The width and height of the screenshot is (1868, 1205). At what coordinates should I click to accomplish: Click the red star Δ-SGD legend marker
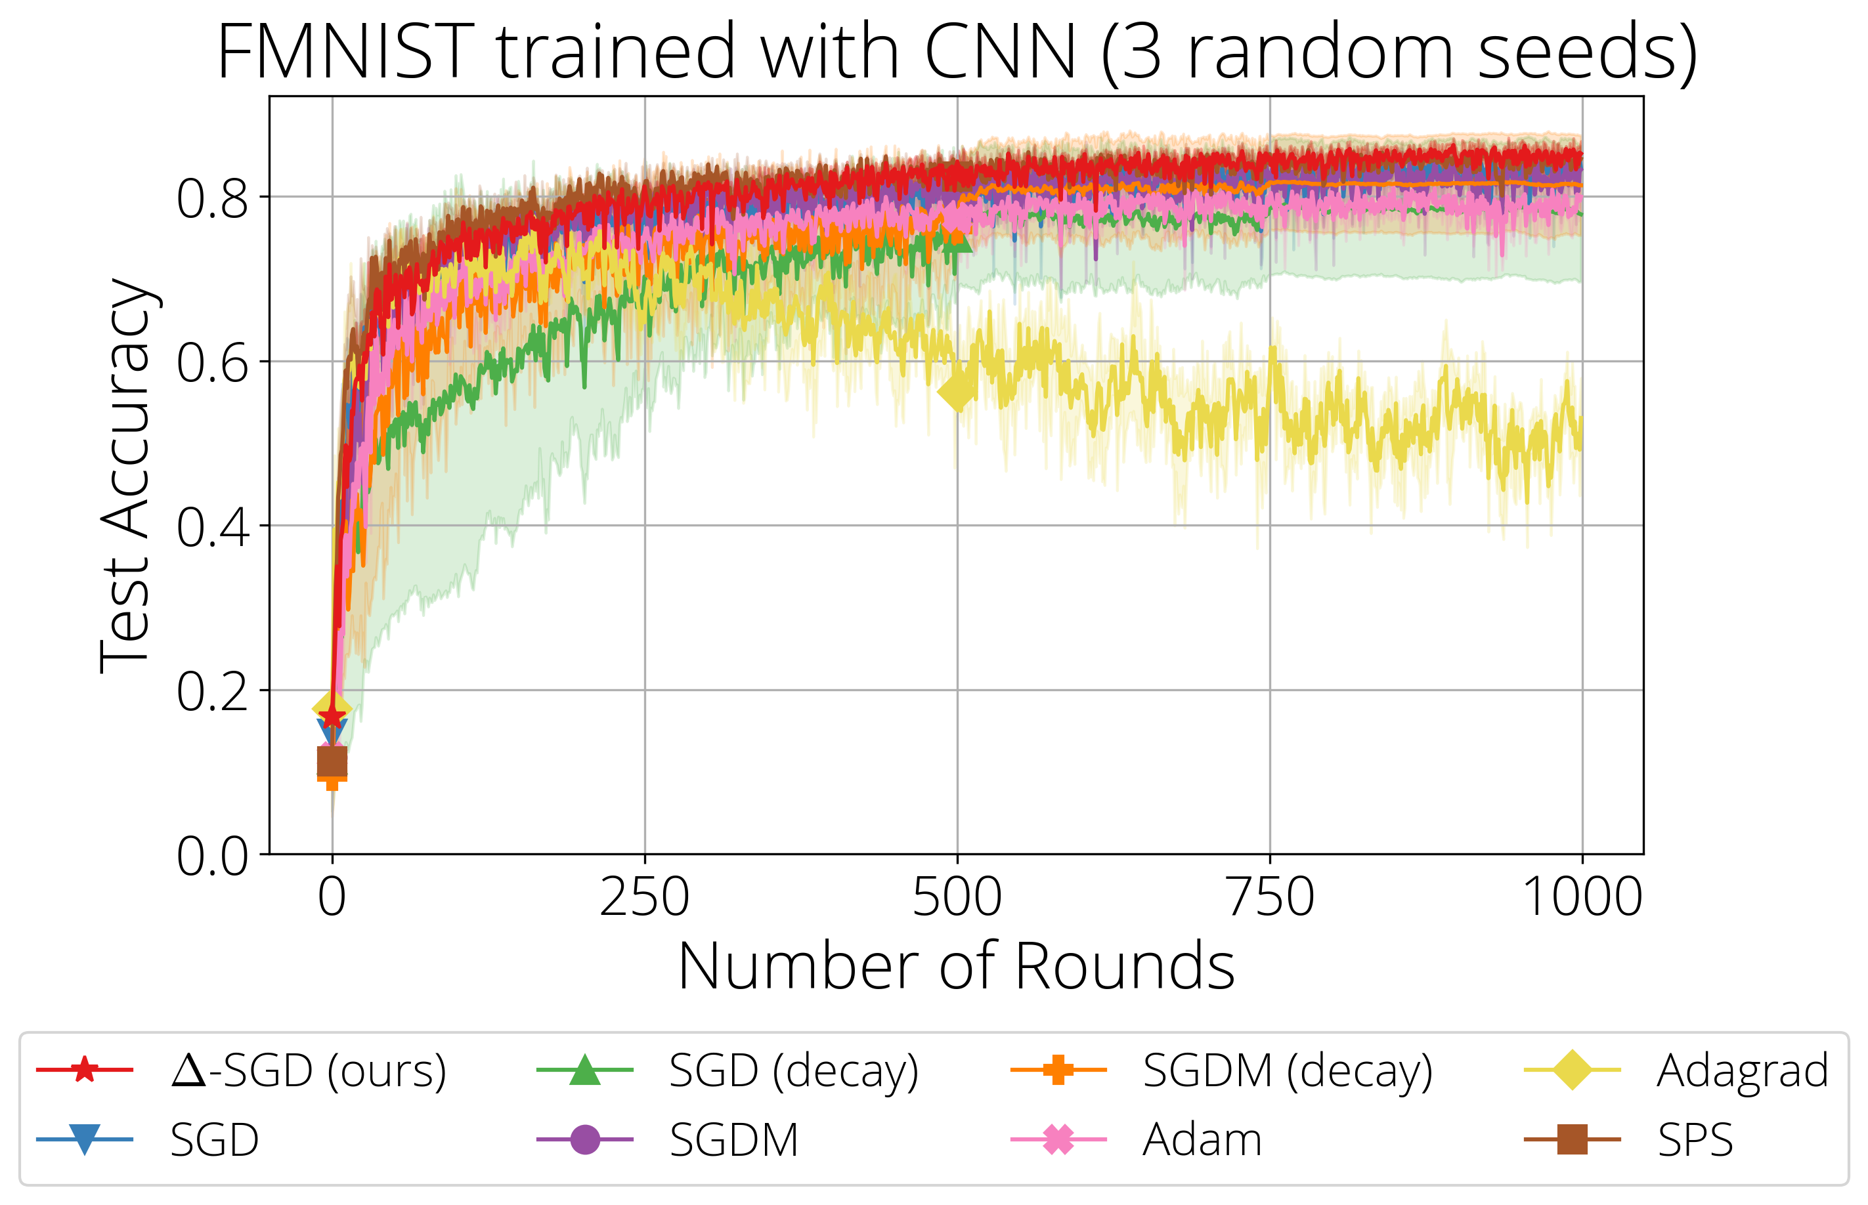coord(85,1069)
